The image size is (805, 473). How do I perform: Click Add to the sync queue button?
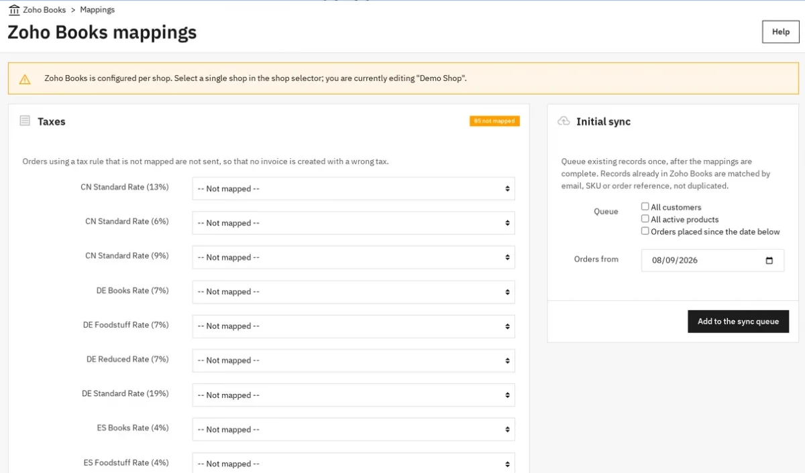pyautogui.click(x=739, y=322)
